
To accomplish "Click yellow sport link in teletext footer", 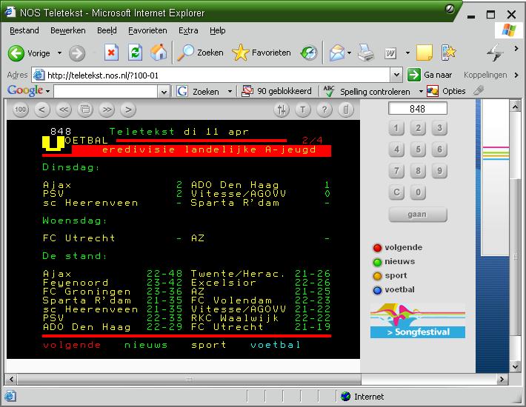I will (x=209, y=345).
